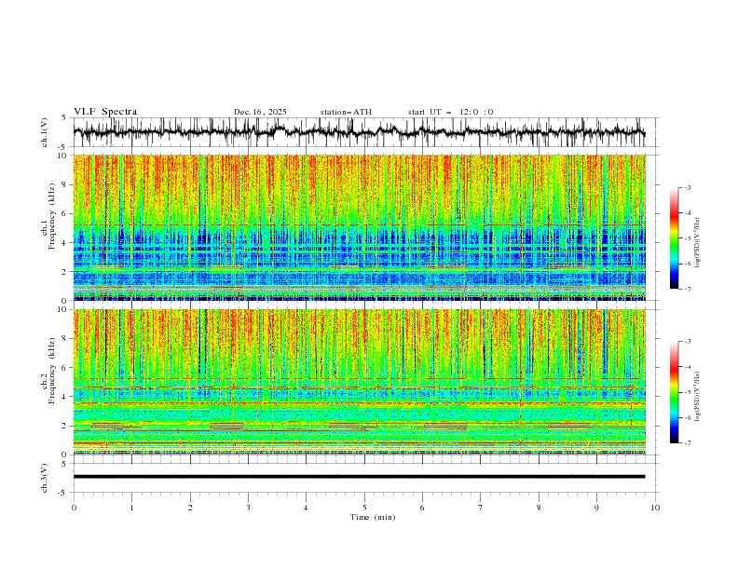Image resolution: width=738 pixels, height=570 pixels.
Task: Click the ch.1 voltage waveform trace
Action: click(359, 132)
